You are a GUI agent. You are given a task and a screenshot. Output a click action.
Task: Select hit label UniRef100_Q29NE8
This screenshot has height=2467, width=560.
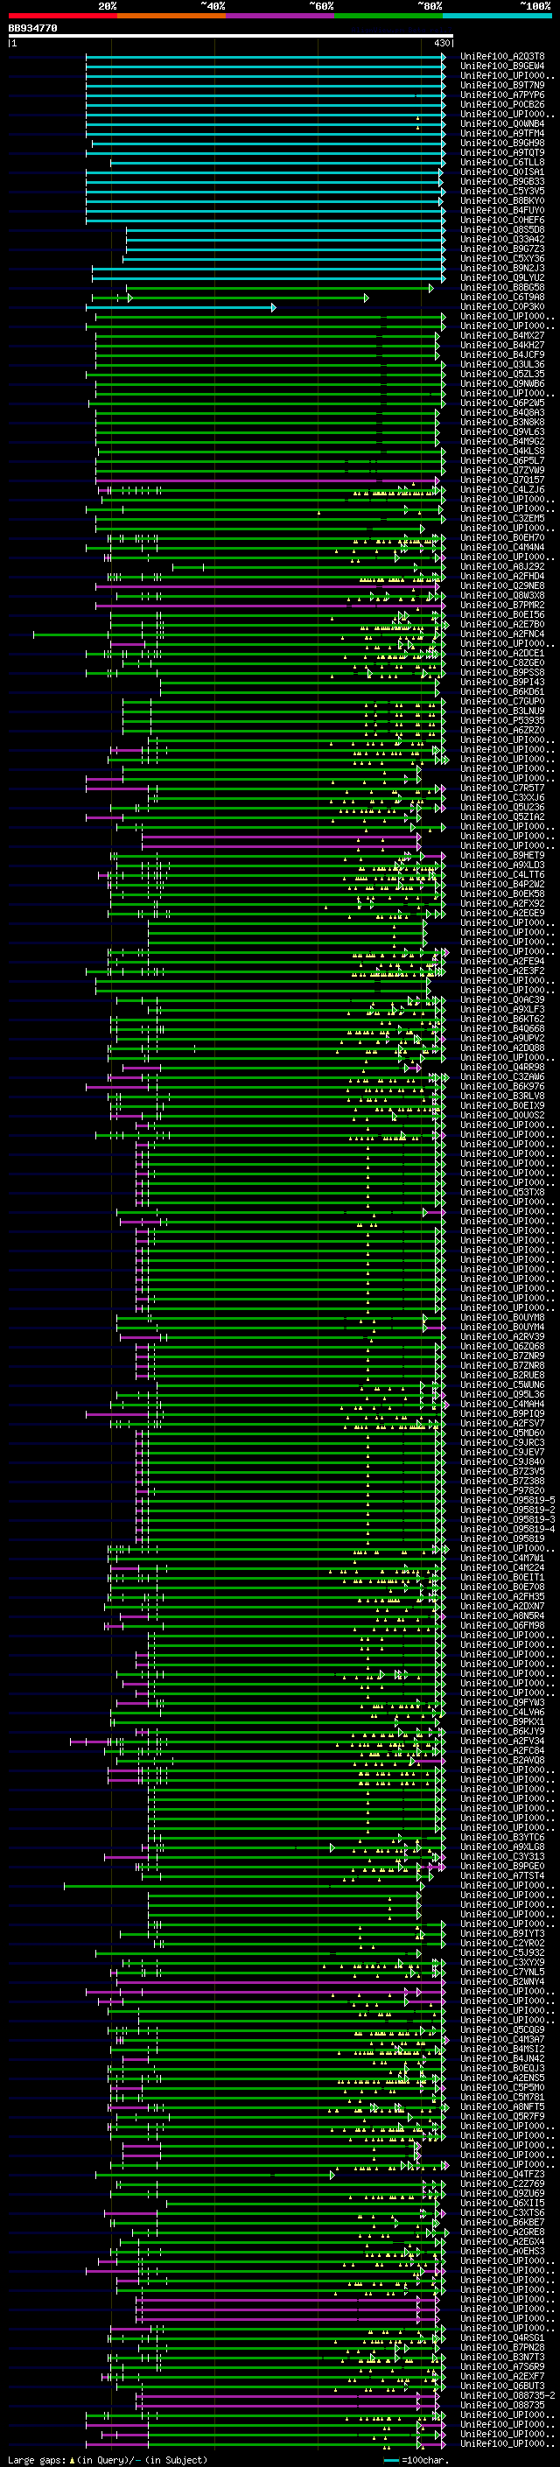[502, 586]
